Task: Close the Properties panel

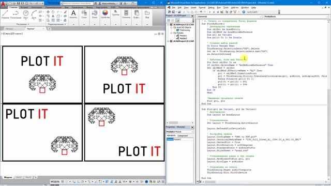Action: pyautogui.click(x=192, y=127)
